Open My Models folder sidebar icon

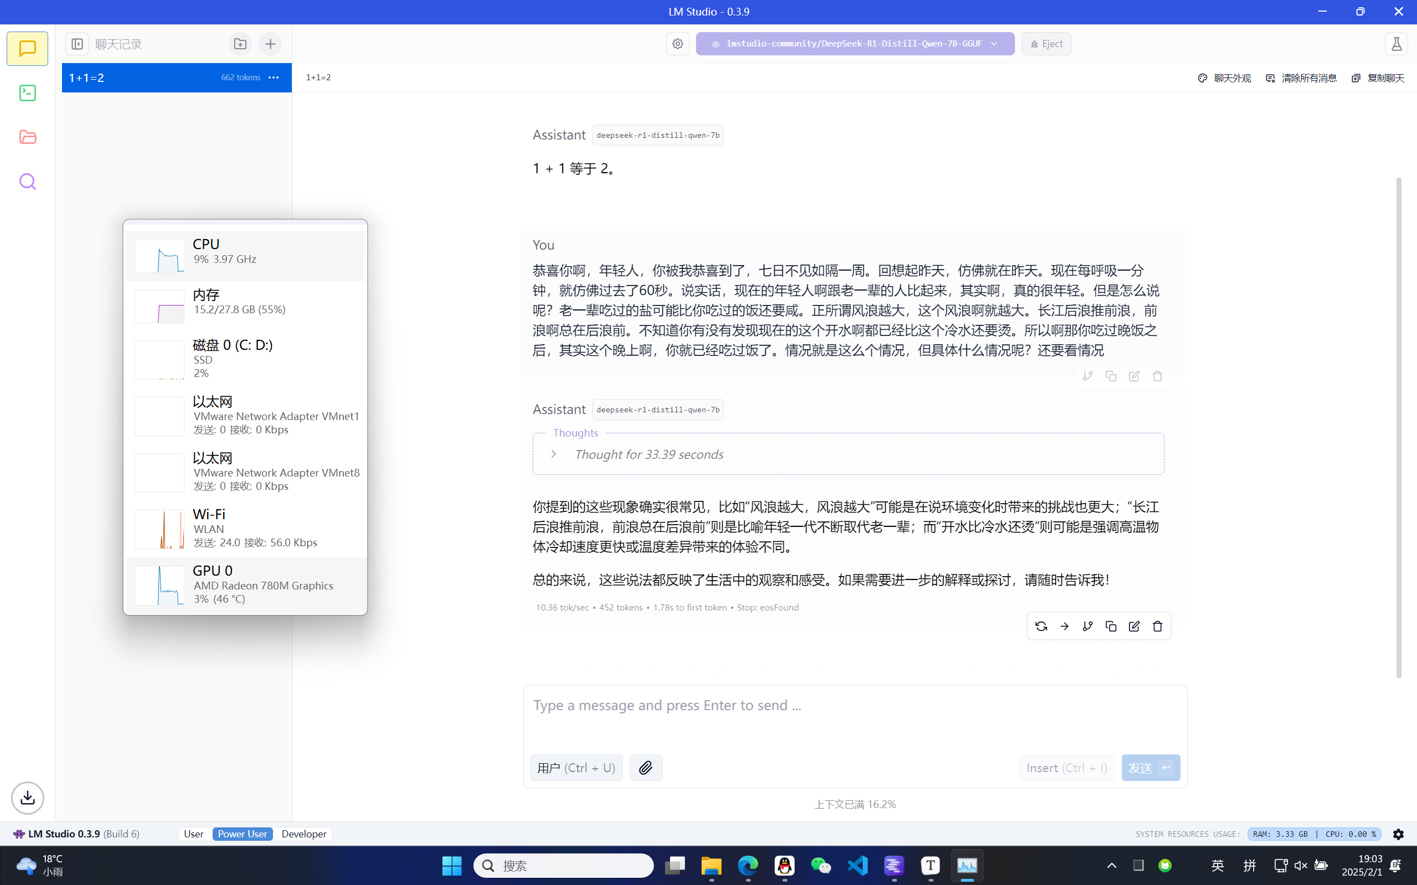[28, 137]
